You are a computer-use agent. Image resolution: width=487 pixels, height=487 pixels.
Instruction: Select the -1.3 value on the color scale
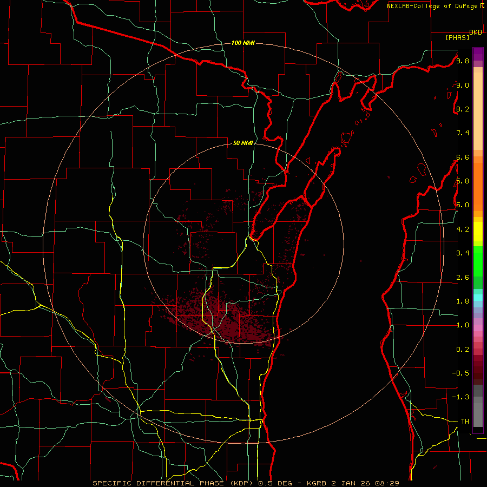pos(460,397)
